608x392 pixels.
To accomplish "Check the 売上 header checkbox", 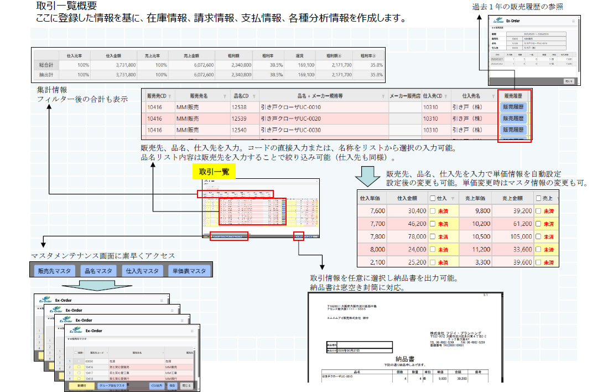I will click(538, 198).
